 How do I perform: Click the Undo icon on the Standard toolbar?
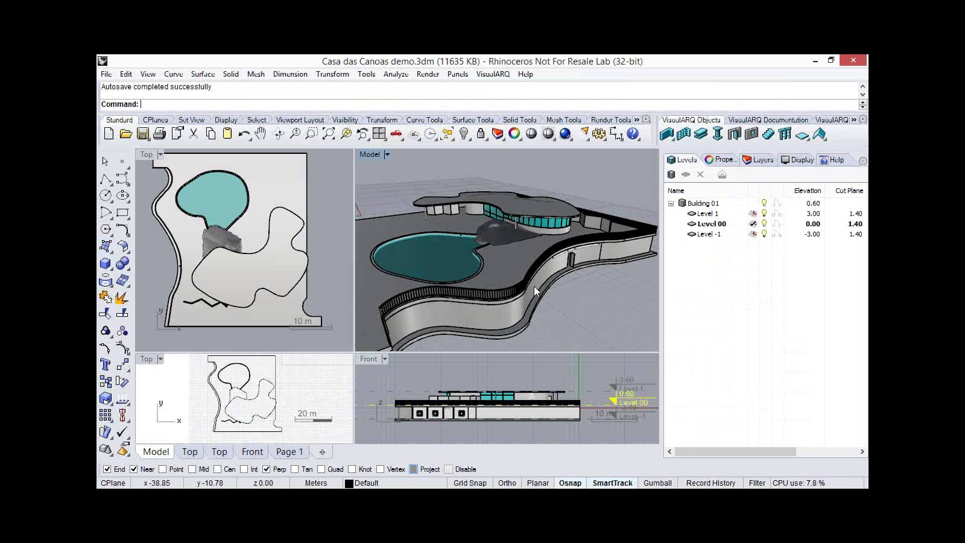pyautogui.click(x=244, y=134)
